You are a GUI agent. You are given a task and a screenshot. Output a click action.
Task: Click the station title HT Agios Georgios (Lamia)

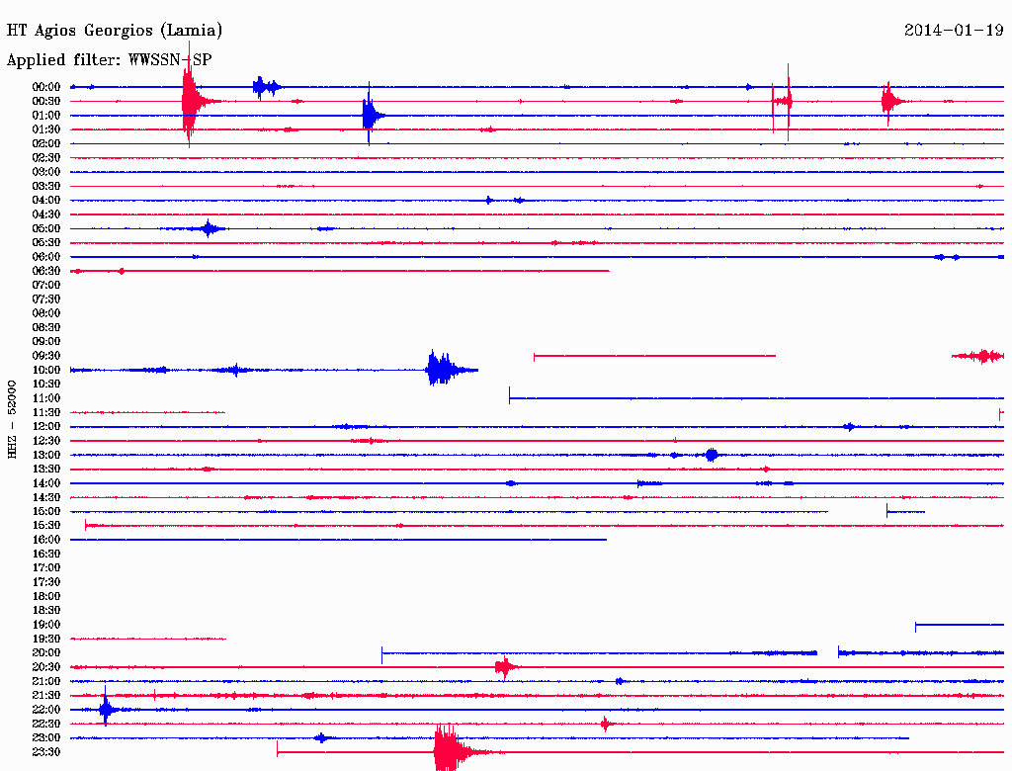coord(115,31)
